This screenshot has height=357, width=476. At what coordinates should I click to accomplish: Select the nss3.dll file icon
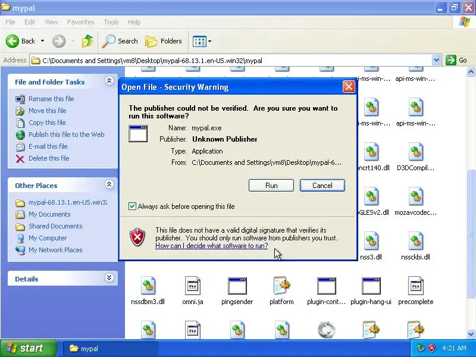coord(371,241)
